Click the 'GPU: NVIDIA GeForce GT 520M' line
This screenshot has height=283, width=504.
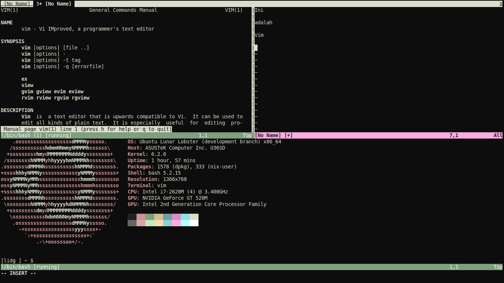click(x=168, y=198)
